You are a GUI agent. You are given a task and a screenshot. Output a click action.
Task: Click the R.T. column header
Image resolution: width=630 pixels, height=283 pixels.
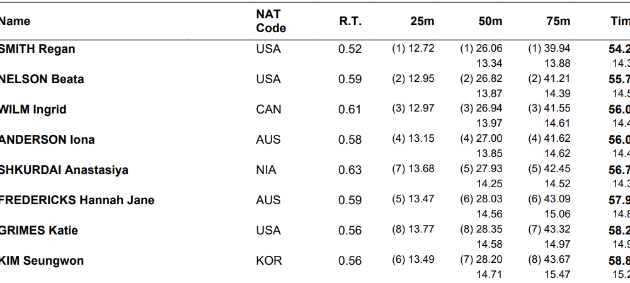[x=350, y=21]
